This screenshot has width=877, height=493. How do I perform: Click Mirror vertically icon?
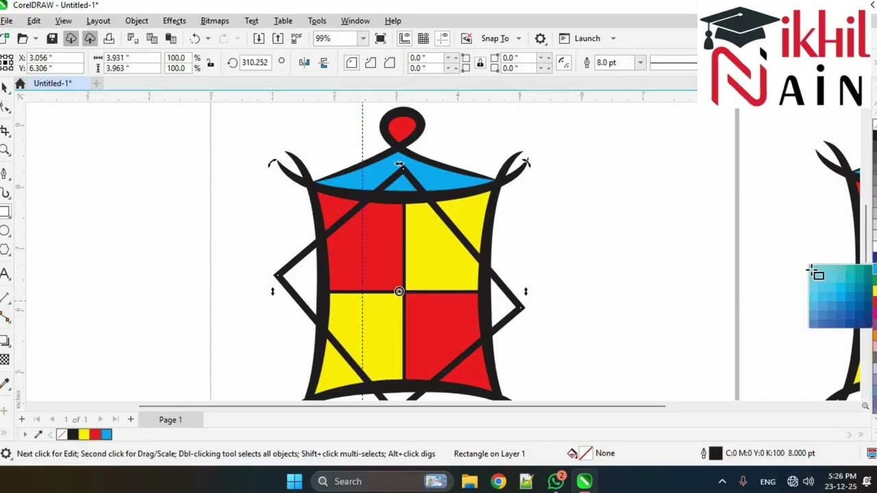(x=323, y=63)
